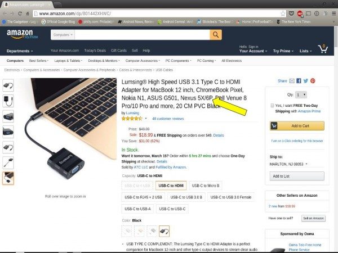Image resolution: width=338 pixels, height=253 pixels.
Task: Open the Qty quantity dropdown
Action: (x=301, y=94)
